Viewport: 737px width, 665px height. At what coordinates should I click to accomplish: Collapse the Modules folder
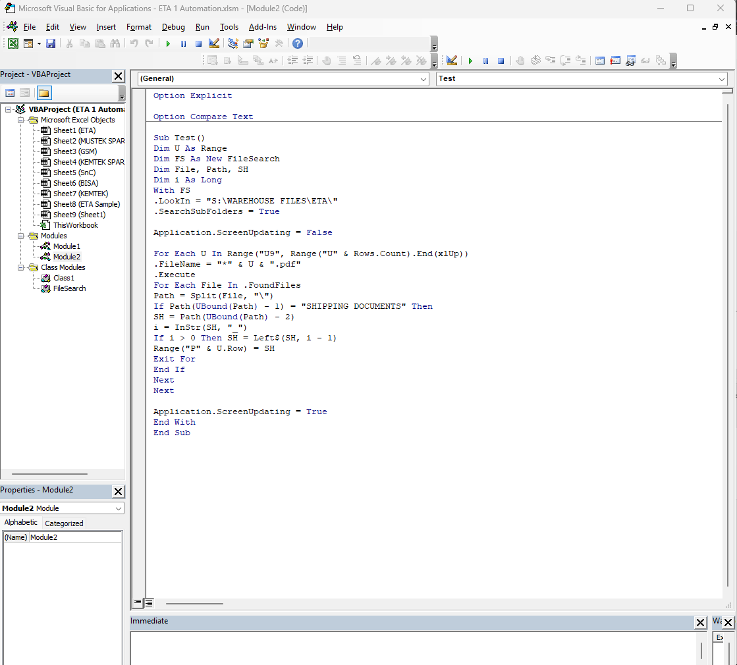pos(20,236)
